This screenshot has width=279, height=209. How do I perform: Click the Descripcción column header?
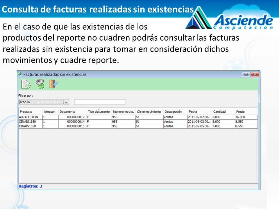pos(175,111)
